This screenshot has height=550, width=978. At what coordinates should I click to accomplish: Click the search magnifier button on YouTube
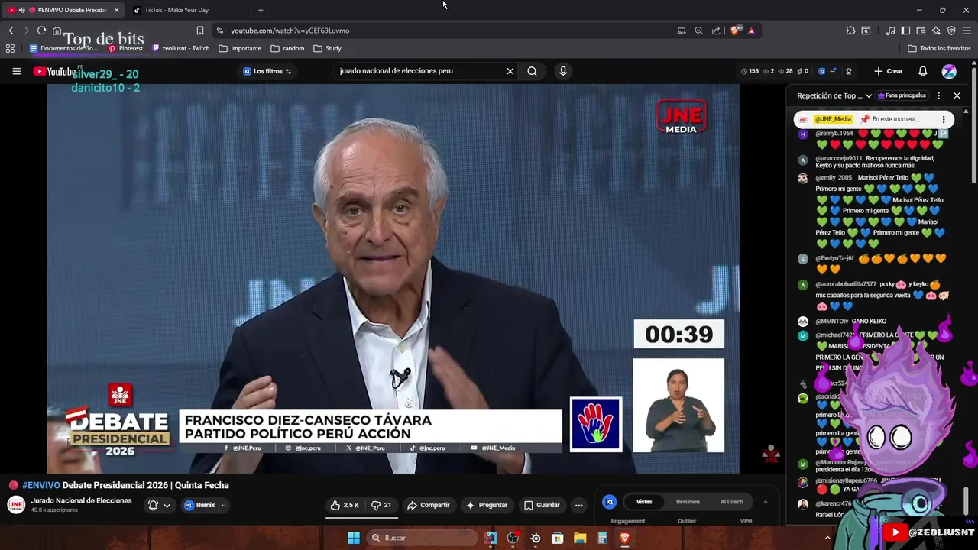[532, 71]
